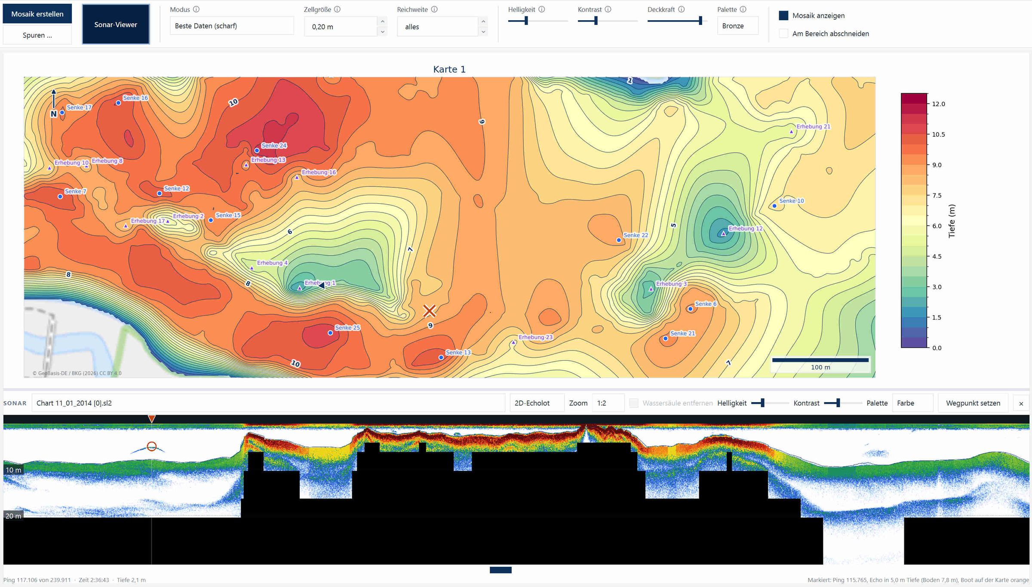
Task: Click the Karte 1 map title
Action: 449,69
